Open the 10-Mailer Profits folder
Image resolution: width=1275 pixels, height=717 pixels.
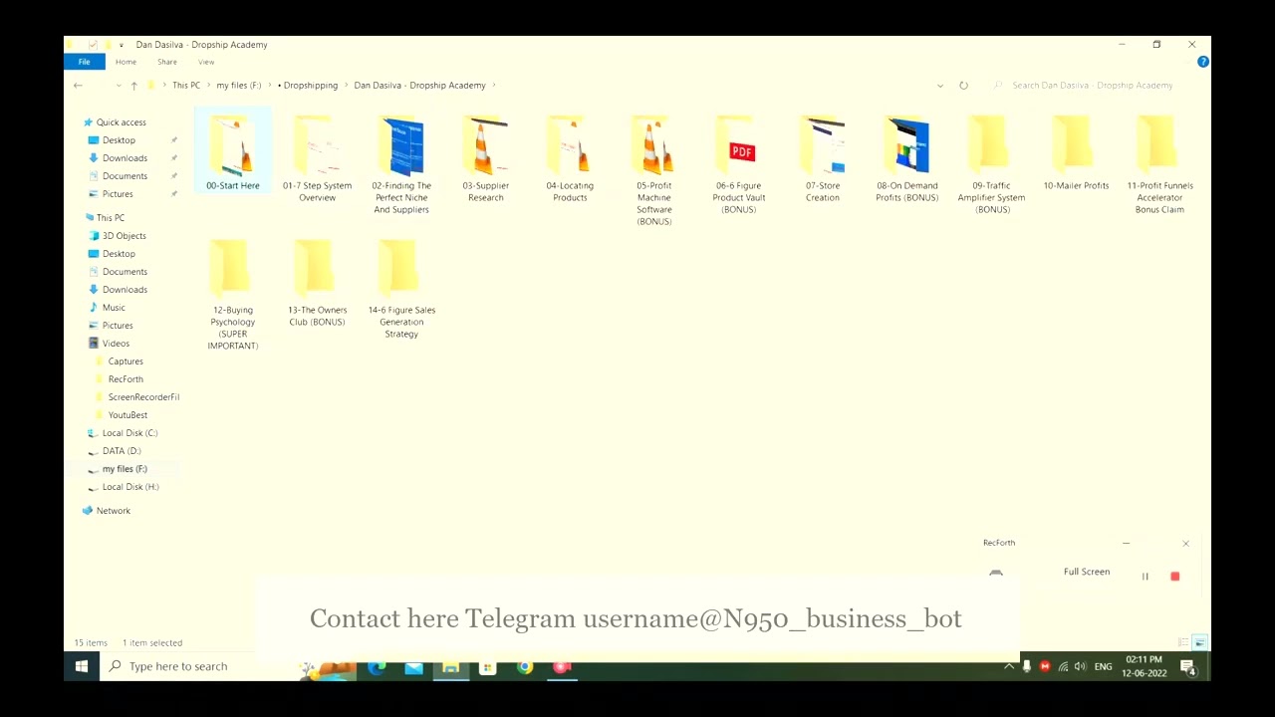[x=1076, y=151]
